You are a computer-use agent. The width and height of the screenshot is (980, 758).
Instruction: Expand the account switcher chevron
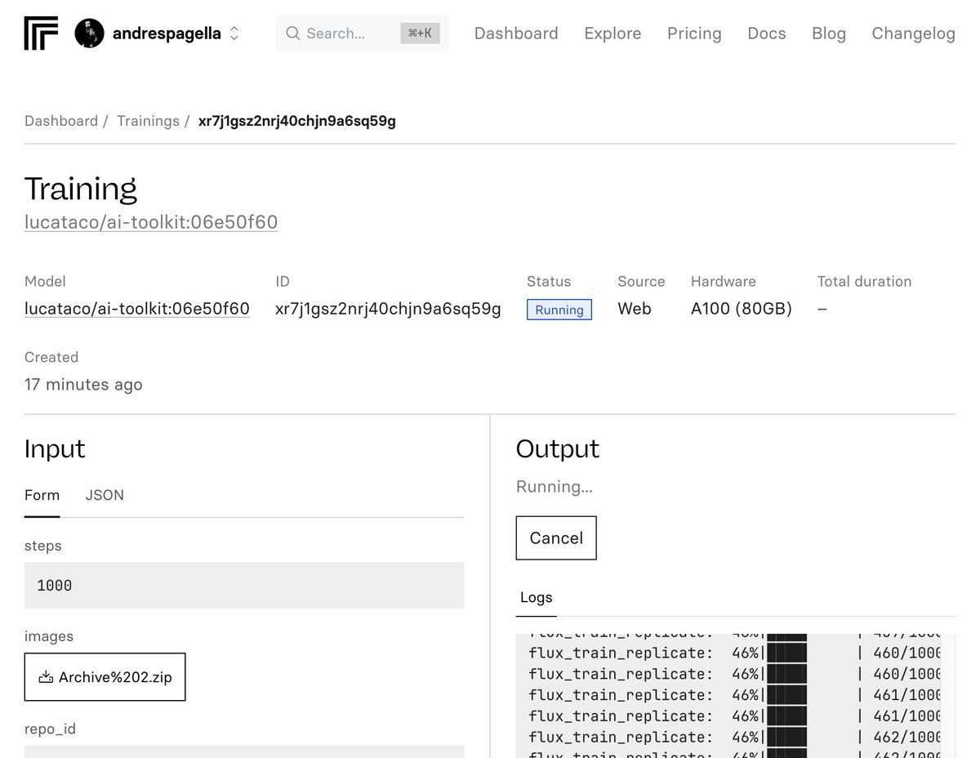click(x=234, y=33)
